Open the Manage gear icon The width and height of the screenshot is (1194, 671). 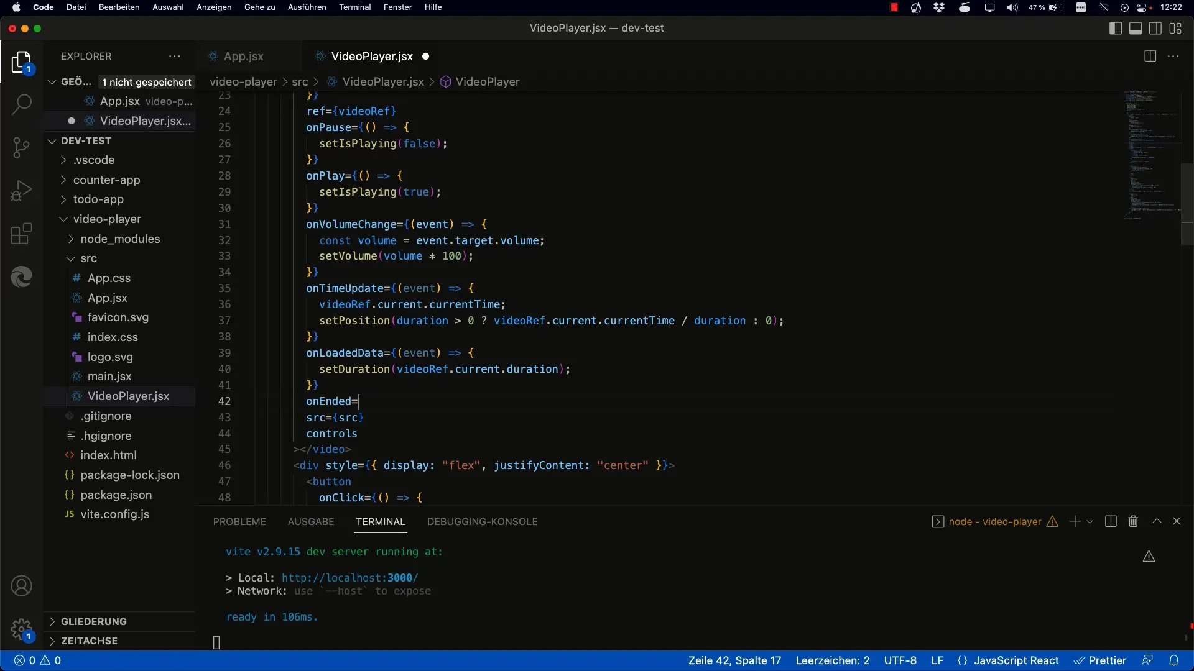pyautogui.click(x=21, y=629)
